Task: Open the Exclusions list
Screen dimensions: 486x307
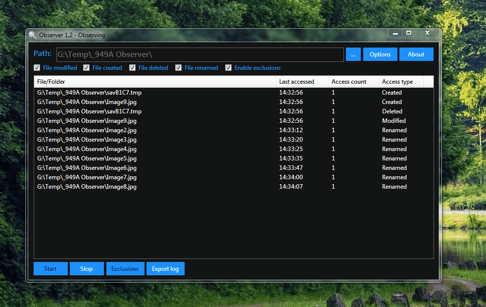Action: tap(125, 268)
